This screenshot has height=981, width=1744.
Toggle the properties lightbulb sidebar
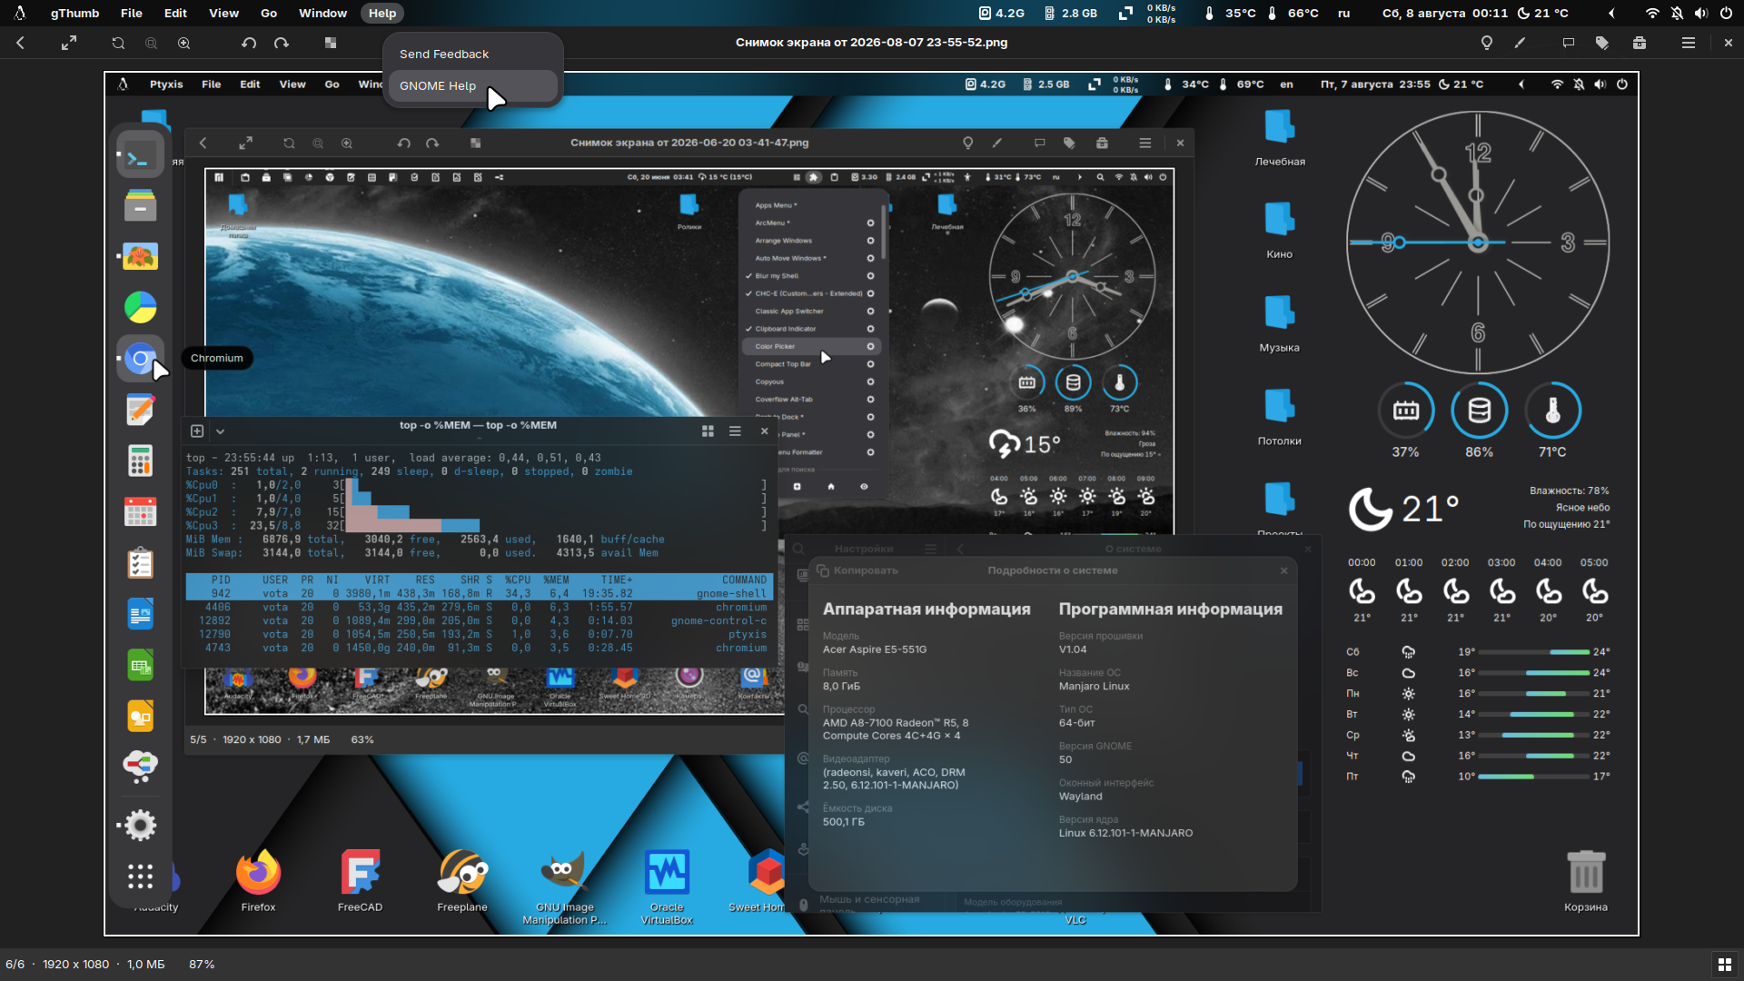(1487, 43)
